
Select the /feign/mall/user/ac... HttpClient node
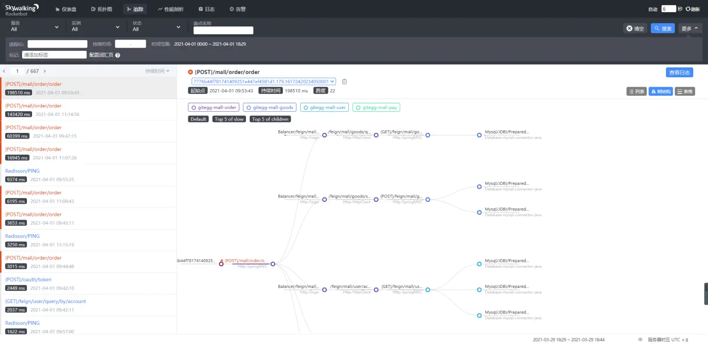[x=376, y=290]
